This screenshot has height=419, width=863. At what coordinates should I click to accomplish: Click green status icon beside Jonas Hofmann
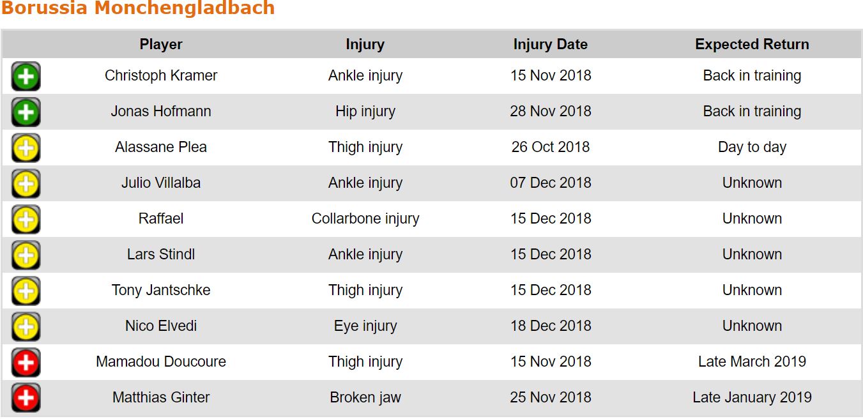point(26,112)
